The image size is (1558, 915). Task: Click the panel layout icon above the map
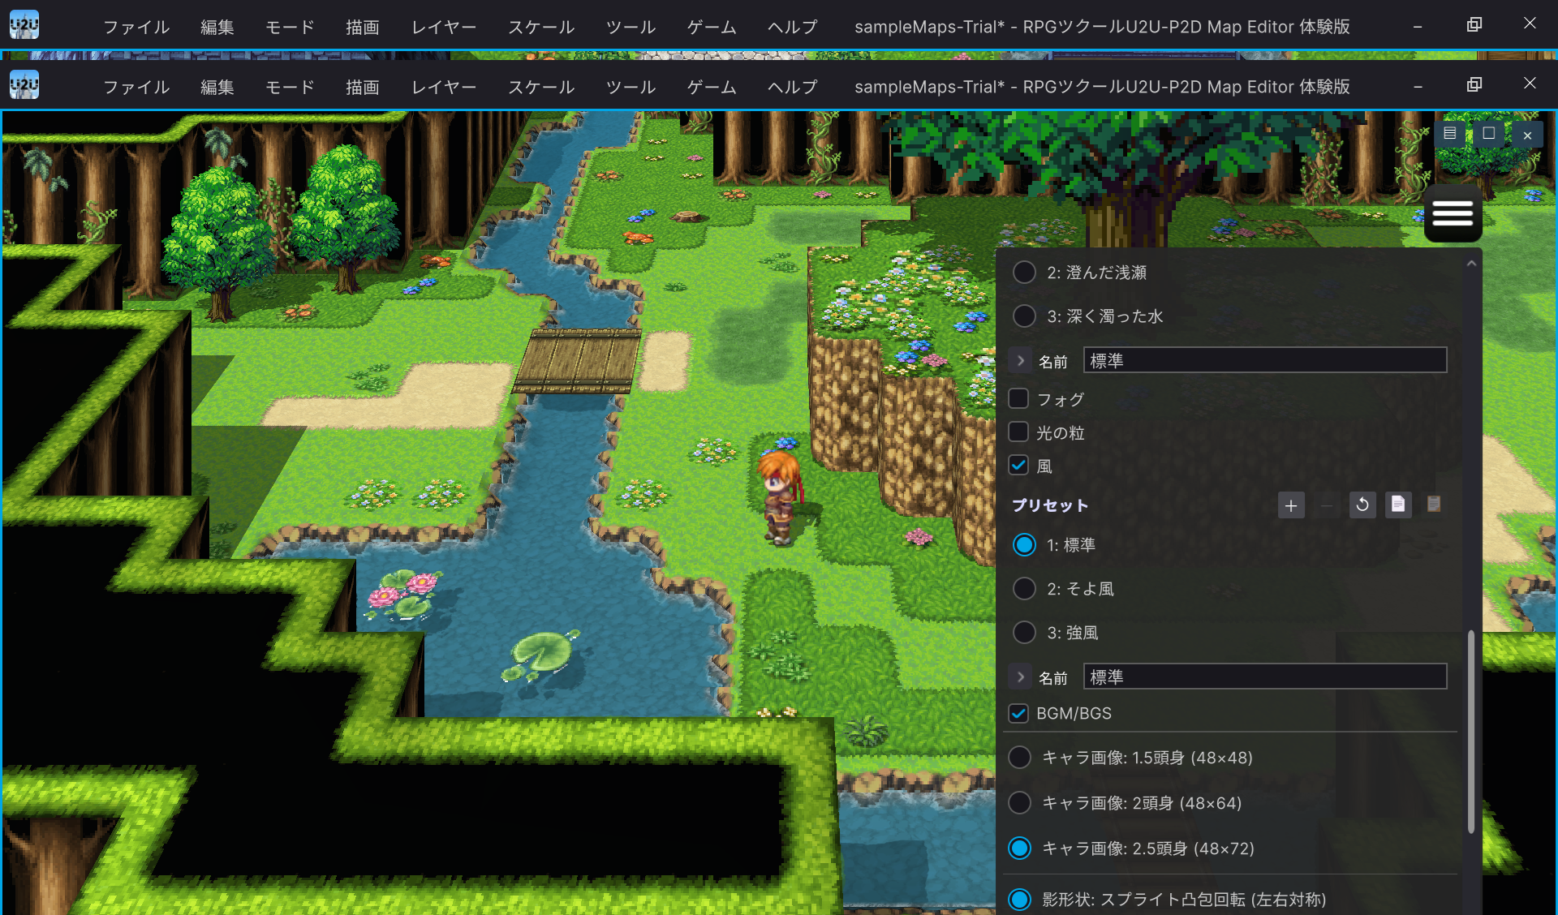(1450, 134)
